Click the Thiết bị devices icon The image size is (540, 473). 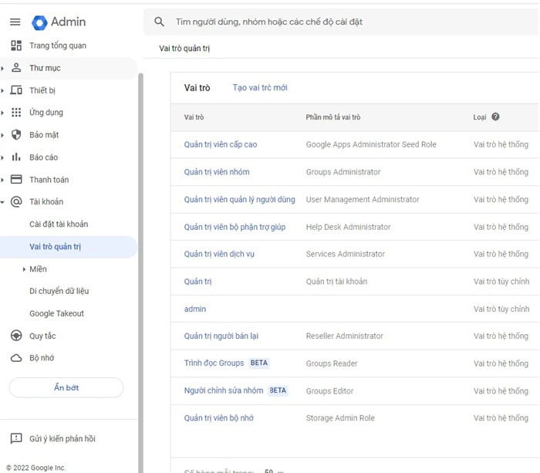pos(16,90)
